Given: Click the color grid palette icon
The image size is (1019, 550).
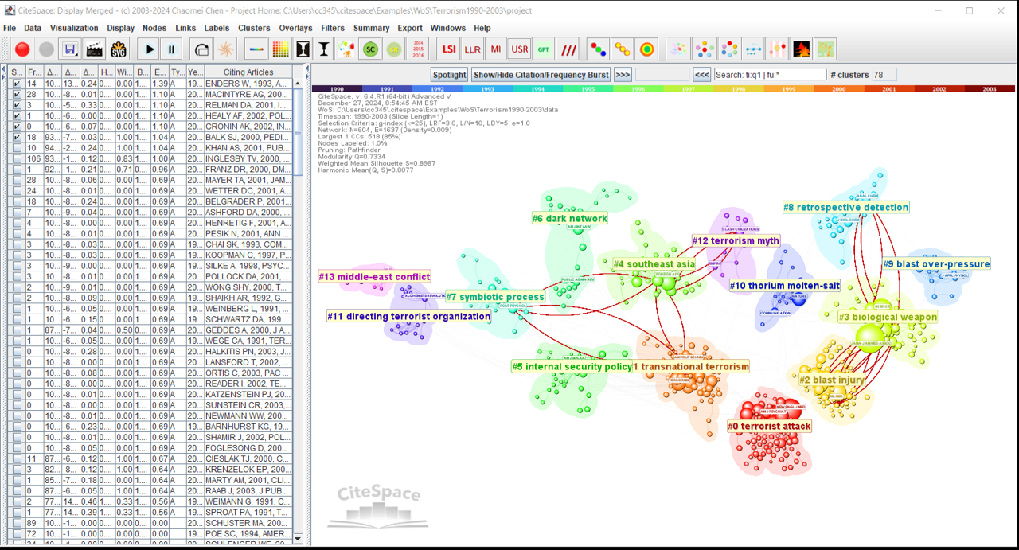Looking at the screenshot, I should pos(279,49).
